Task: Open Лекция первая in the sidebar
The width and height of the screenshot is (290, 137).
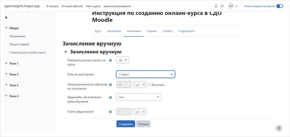Action: pos(19,44)
